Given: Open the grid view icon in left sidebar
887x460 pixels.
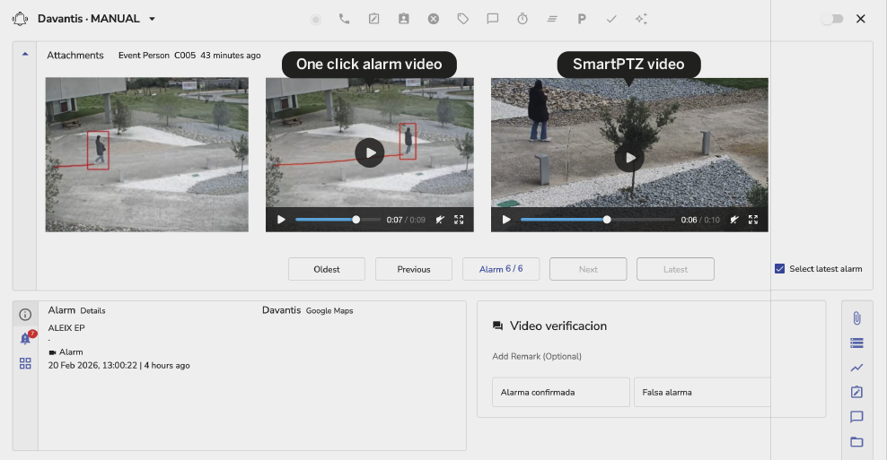Looking at the screenshot, I should tap(25, 363).
